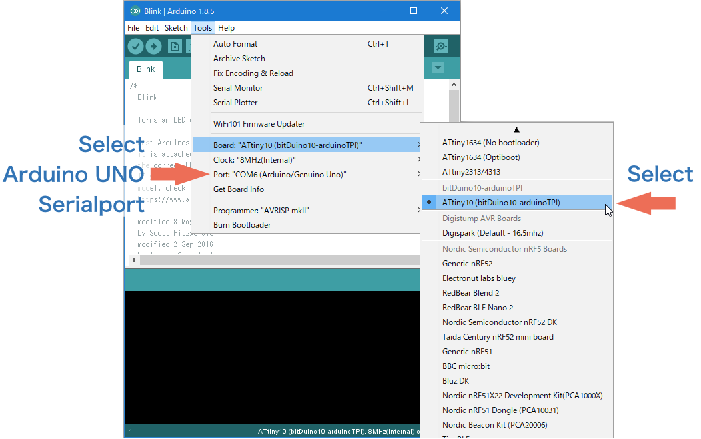Viewport: 701px width, 439px height.
Task: Select BBC micro:bit board
Action: coord(517,366)
